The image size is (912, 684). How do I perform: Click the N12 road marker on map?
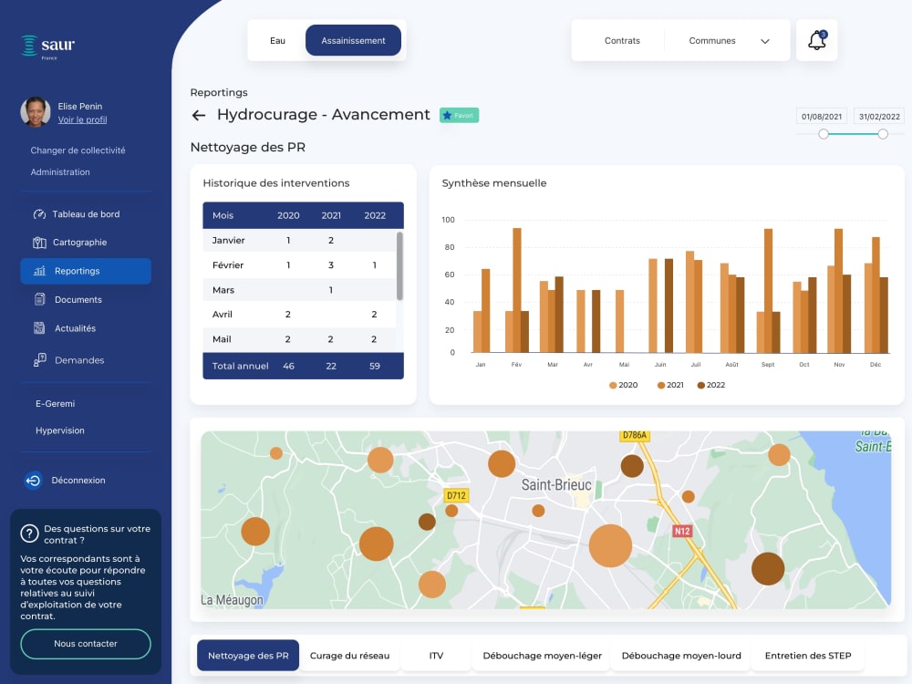[681, 531]
